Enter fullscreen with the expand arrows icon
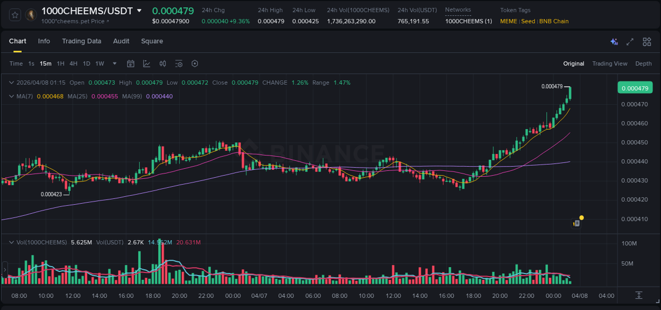 click(630, 41)
